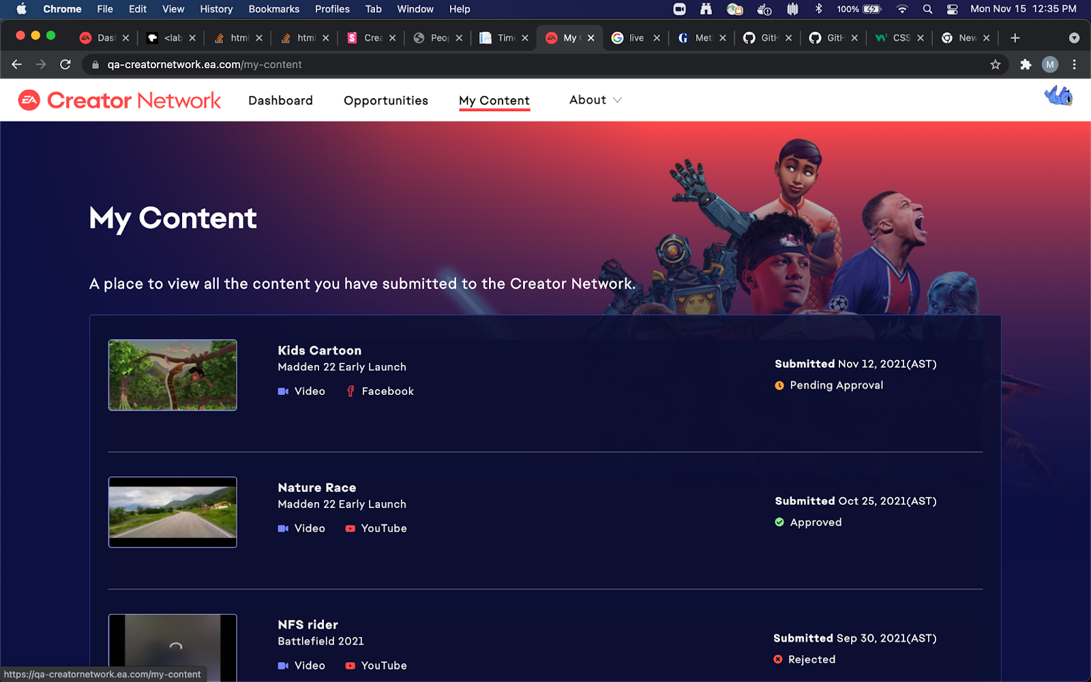Open the History menu
1091x682 pixels.
point(216,9)
